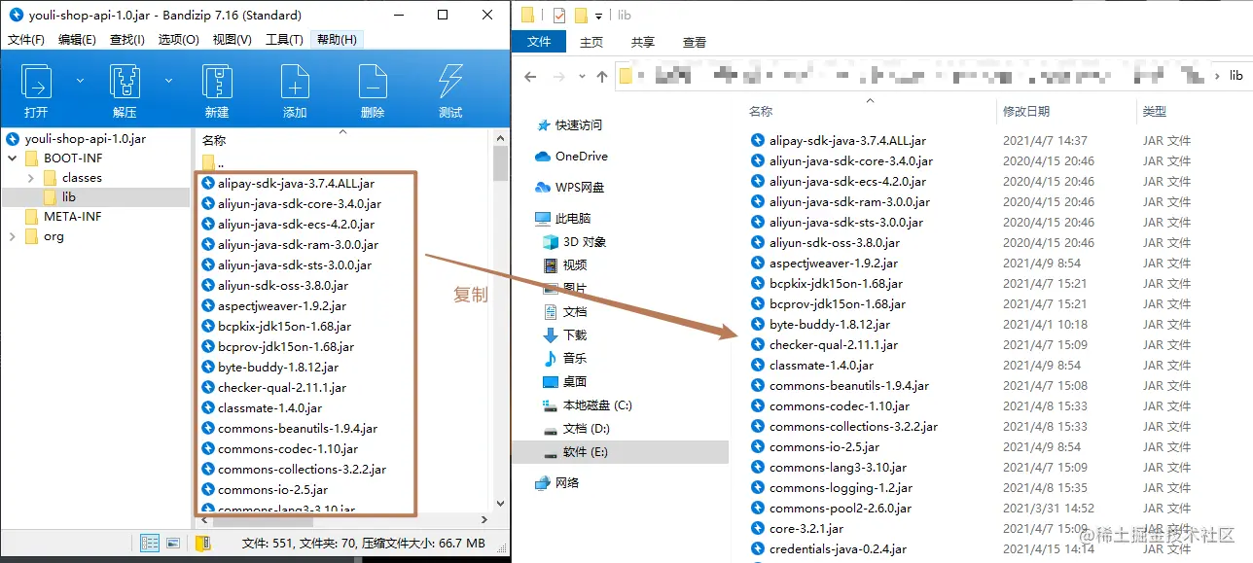
Task: Open the 文件(F) menu in Bandizip
Action: point(26,40)
